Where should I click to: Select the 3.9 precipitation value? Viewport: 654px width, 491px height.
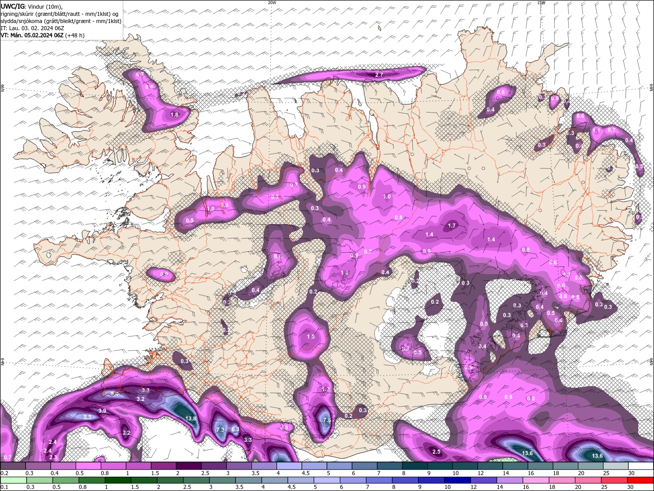(x=102, y=411)
